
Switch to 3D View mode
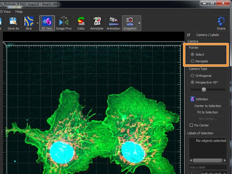(x=47, y=24)
